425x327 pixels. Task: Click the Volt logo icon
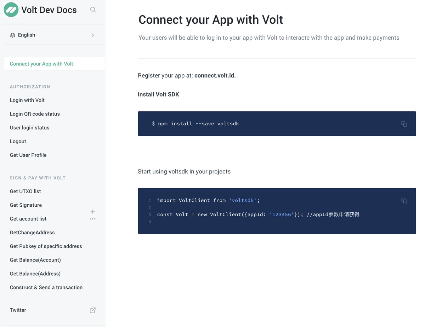pyautogui.click(x=11, y=10)
